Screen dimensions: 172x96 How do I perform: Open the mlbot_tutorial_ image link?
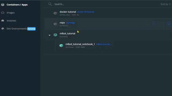[104, 44]
